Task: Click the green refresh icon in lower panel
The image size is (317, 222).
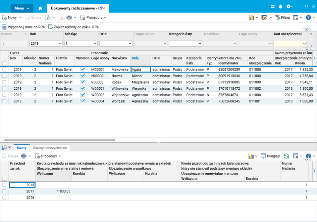Action: (286, 156)
